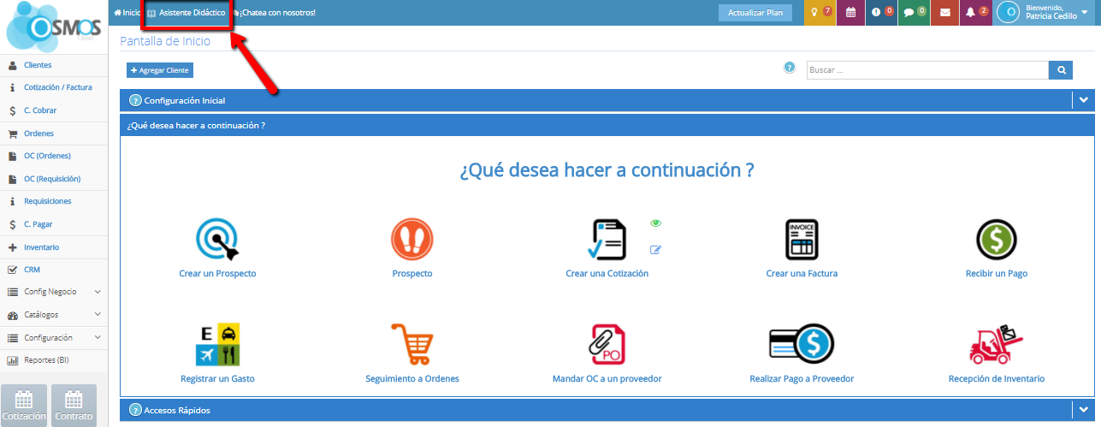Click the Registrar un Gasto link text
1101x427 pixels.
click(217, 378)
